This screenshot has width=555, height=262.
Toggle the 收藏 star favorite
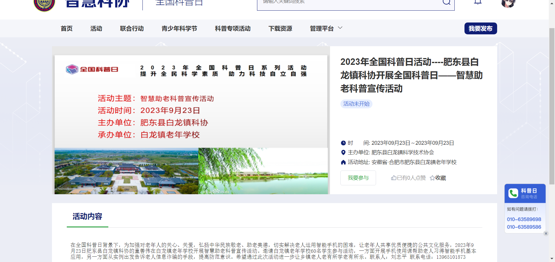(432, 178)
